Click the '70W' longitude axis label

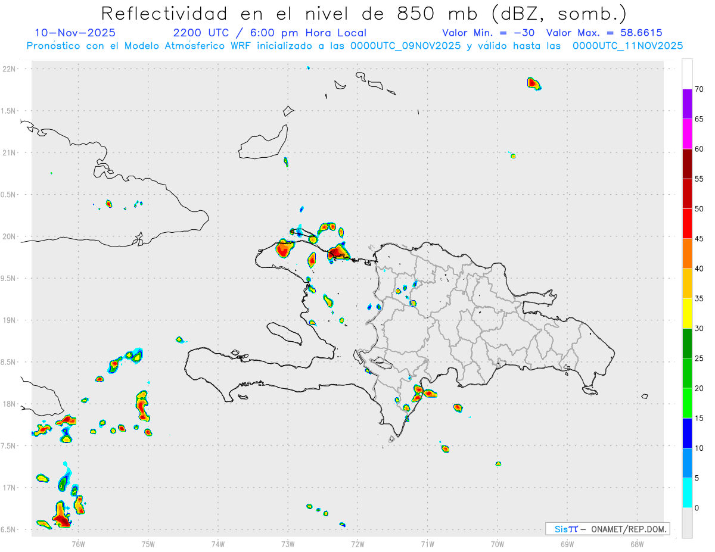coord(497,544)
